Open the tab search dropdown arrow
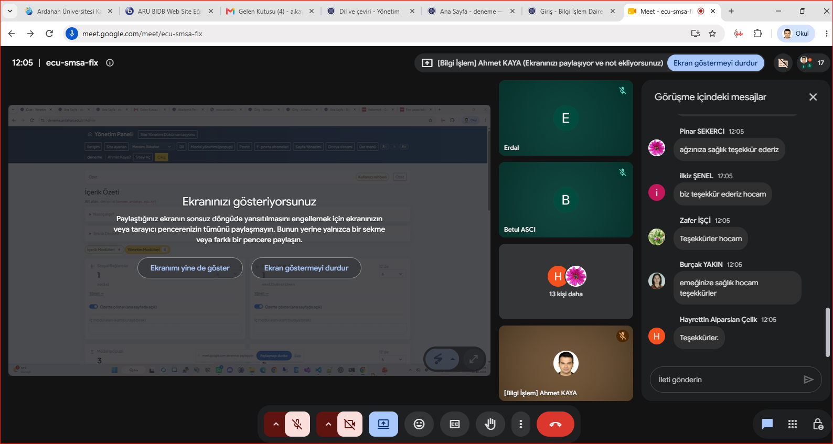This screenshot has width=833, height=444. tap(9, 11)
